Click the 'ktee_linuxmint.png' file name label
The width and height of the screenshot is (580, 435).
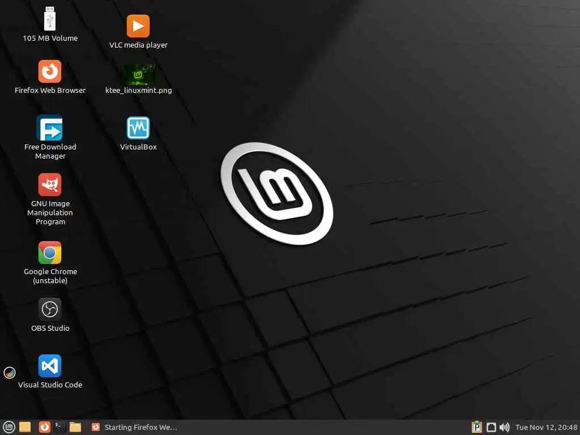click(x=138, y=90)
